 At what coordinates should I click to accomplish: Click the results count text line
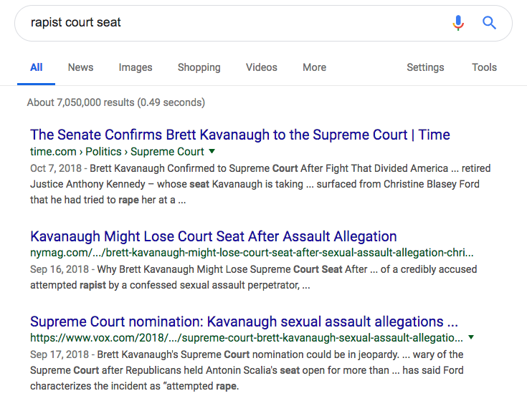[116, 102]
